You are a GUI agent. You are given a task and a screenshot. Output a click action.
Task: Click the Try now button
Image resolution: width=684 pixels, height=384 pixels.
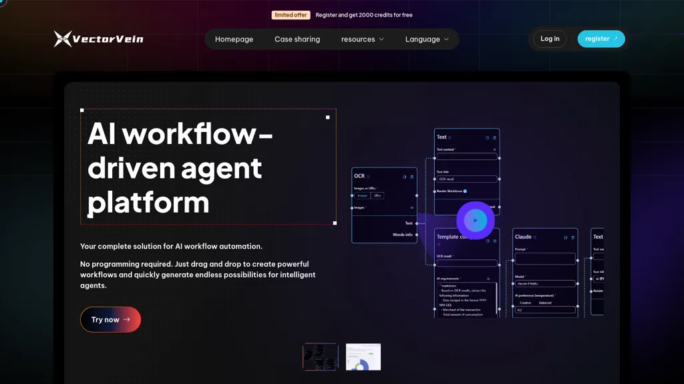(x=110, y=319)
